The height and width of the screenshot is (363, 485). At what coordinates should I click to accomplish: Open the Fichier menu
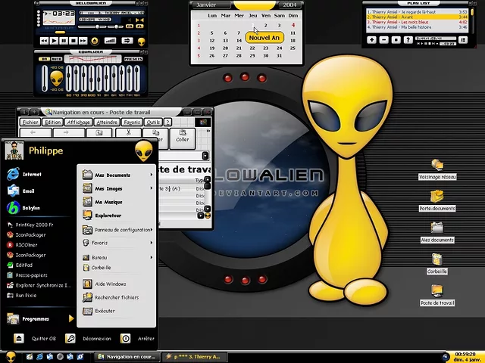(30, 122)
